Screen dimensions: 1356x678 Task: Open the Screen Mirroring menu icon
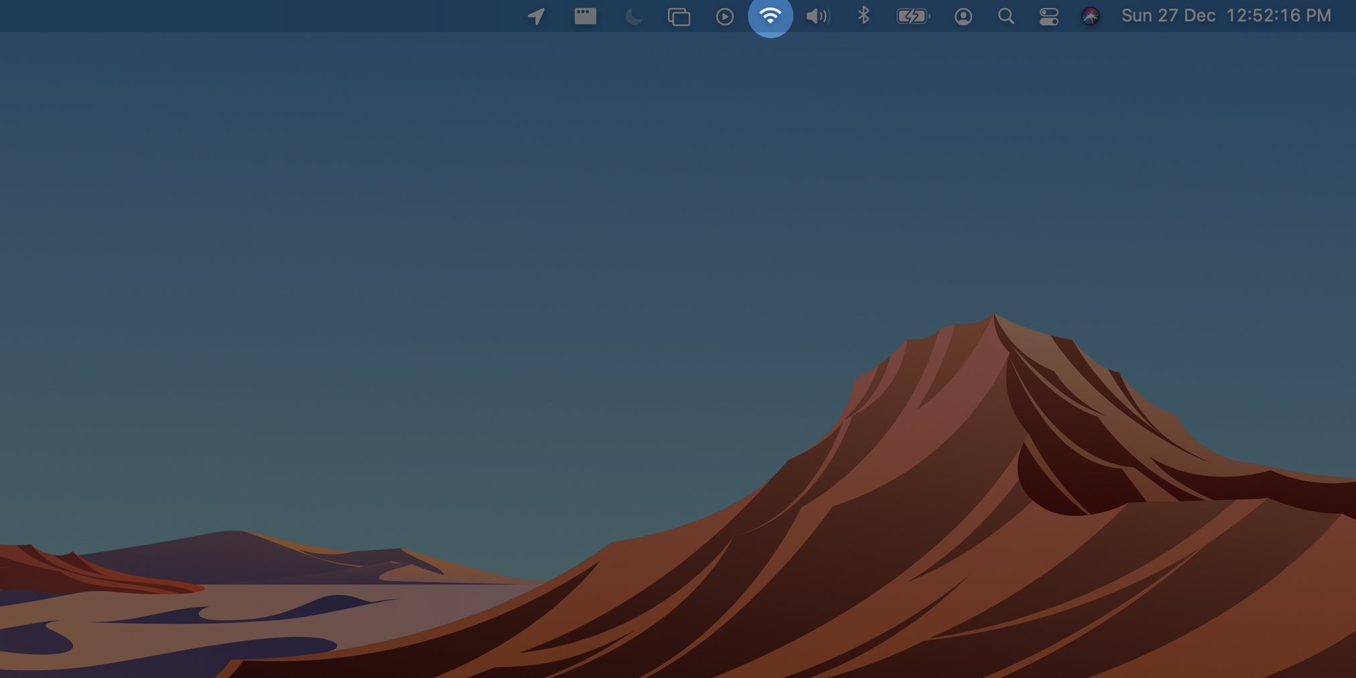(679, 16)
